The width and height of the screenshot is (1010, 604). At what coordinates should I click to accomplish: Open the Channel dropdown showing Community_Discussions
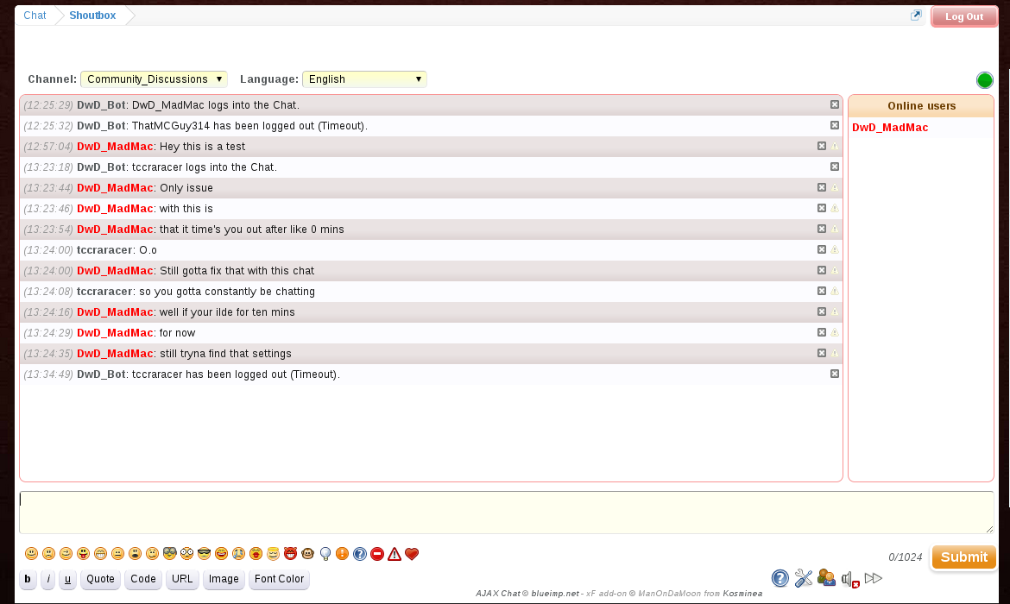coord(154,79)
